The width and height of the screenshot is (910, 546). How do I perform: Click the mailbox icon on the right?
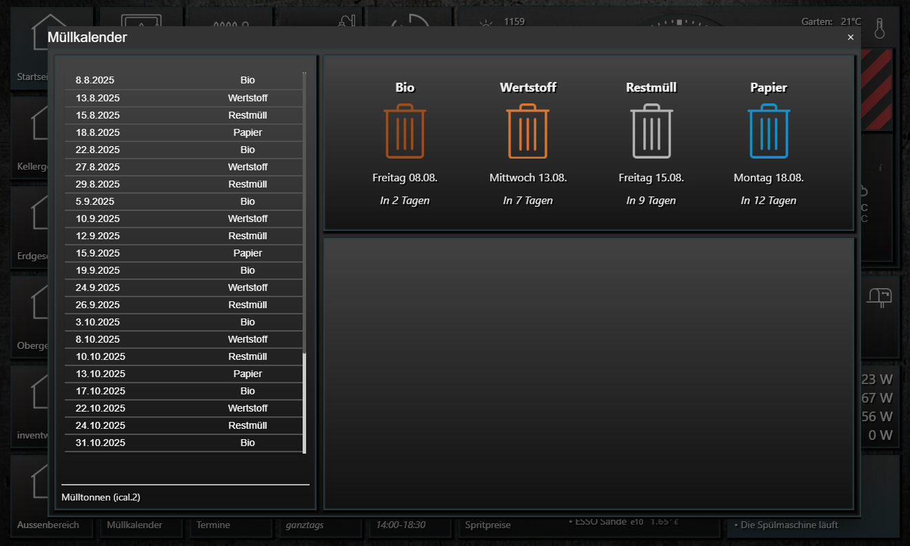pyautogui.click(x=880, y=296)
